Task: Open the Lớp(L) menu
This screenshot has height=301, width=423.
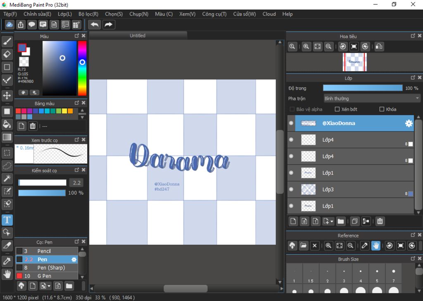Action: click(x=65, y=14)
